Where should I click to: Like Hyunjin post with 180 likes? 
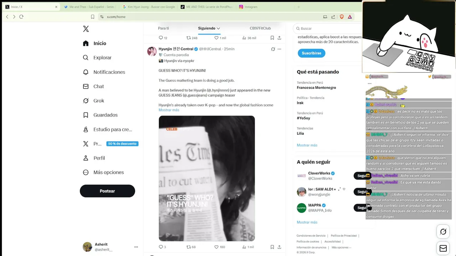click(x=219, y=247)
